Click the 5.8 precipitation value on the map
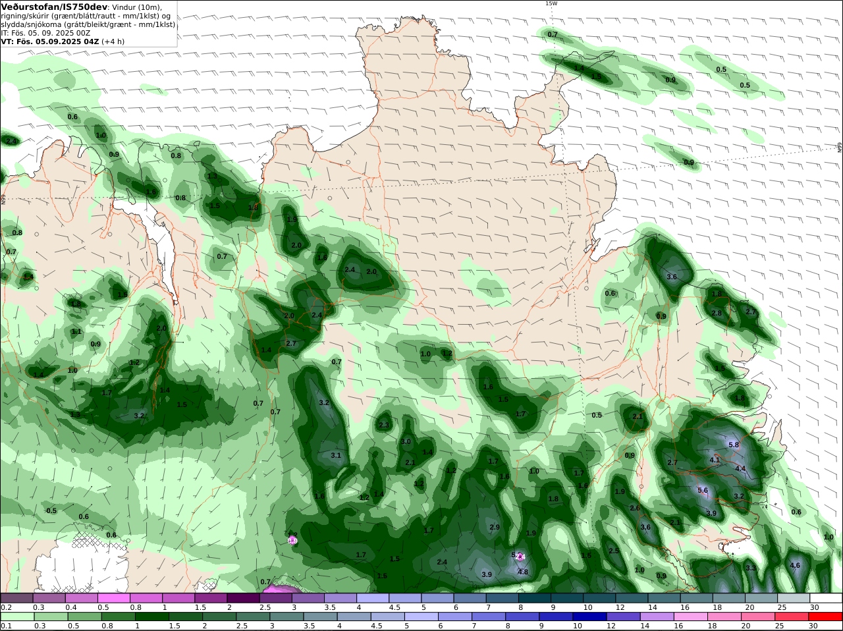The image size is (843, 631). click(x=734, y=445)
